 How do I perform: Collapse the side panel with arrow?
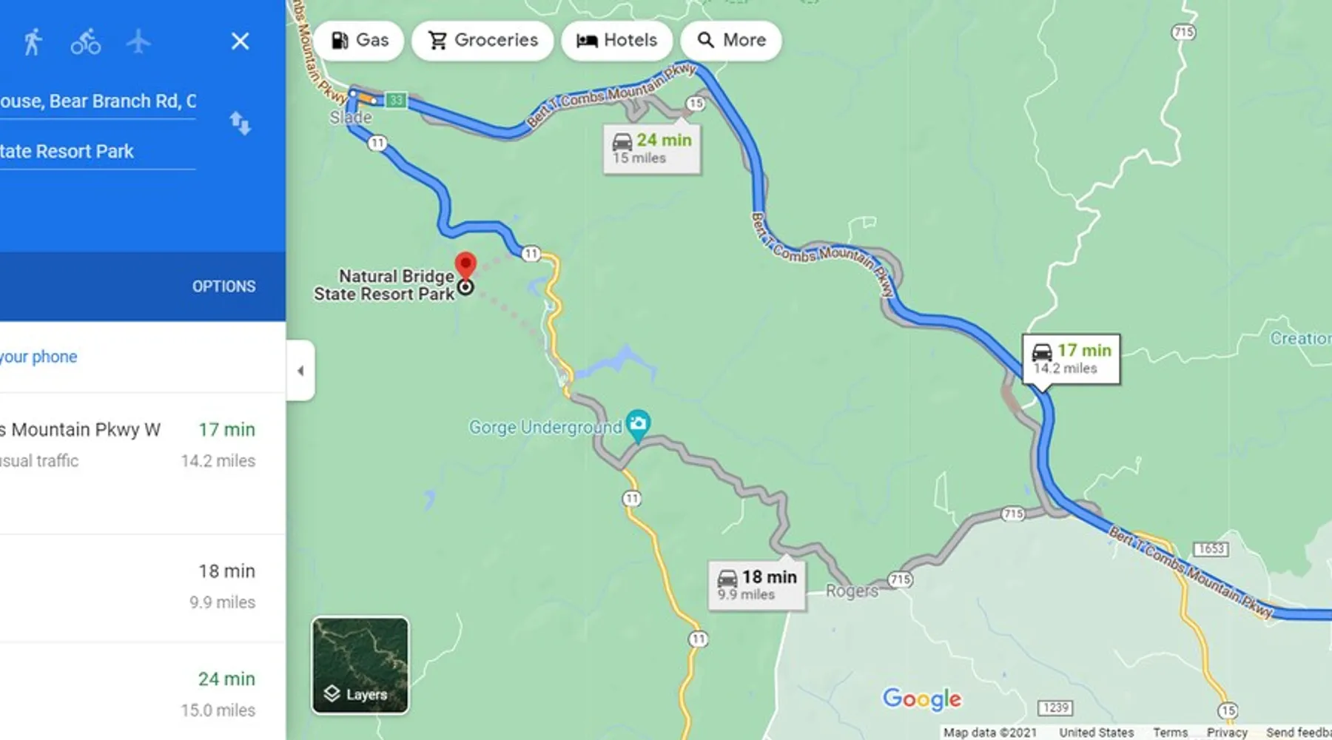[300, 371]
